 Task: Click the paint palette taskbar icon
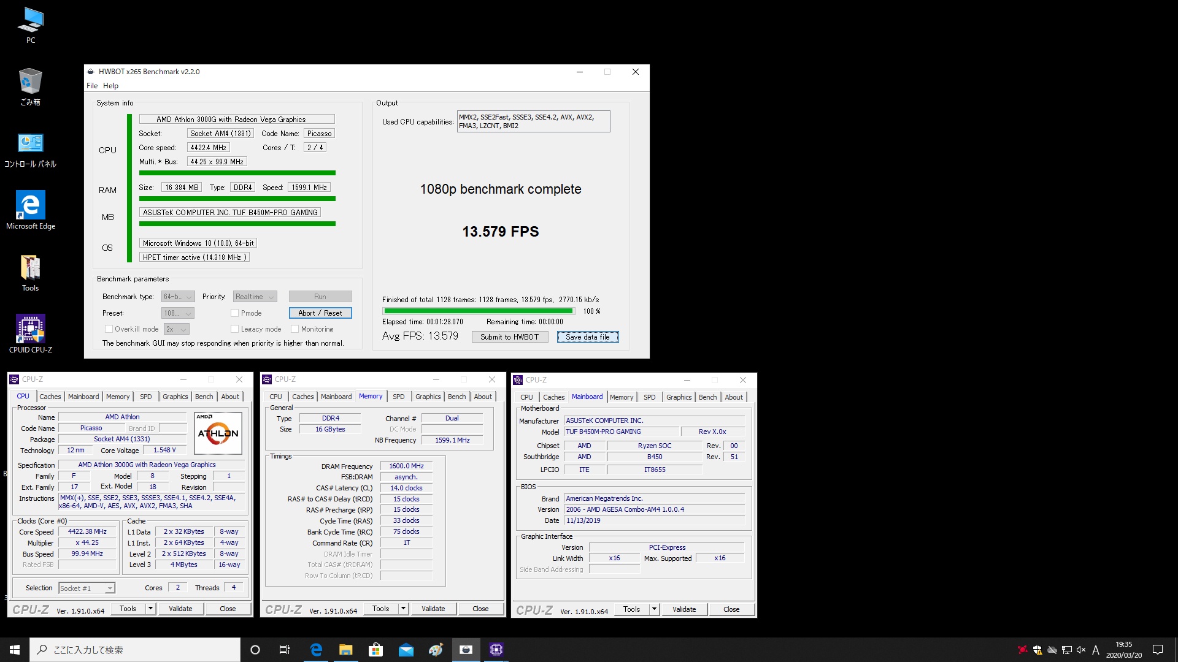coord(436,650)
